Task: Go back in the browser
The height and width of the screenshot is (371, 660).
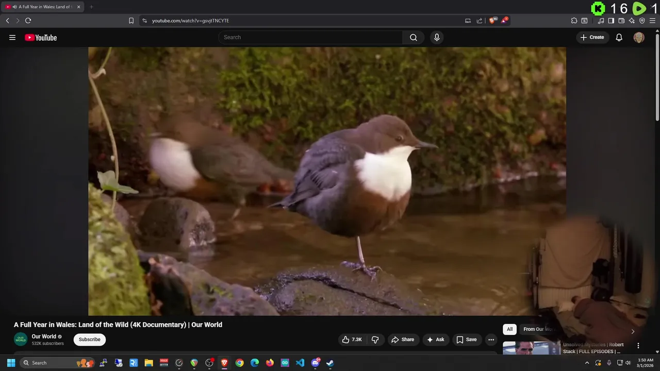Action: coord(7,21)
